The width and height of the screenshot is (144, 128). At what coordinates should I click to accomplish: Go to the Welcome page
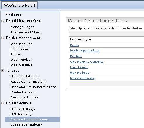pyautogui.click(x=14, y=15)
